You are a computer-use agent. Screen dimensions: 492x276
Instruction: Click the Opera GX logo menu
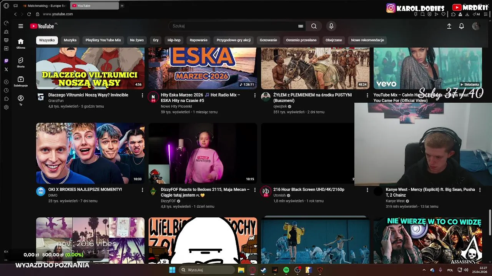(x=6, y=6)
